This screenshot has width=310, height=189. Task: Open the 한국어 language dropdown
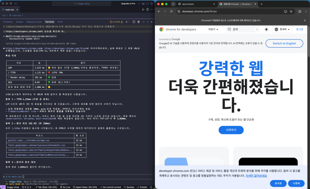(x=282, y=29)
